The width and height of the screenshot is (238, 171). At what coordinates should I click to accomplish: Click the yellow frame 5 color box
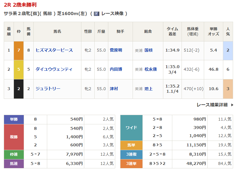(x=19, y=69)
